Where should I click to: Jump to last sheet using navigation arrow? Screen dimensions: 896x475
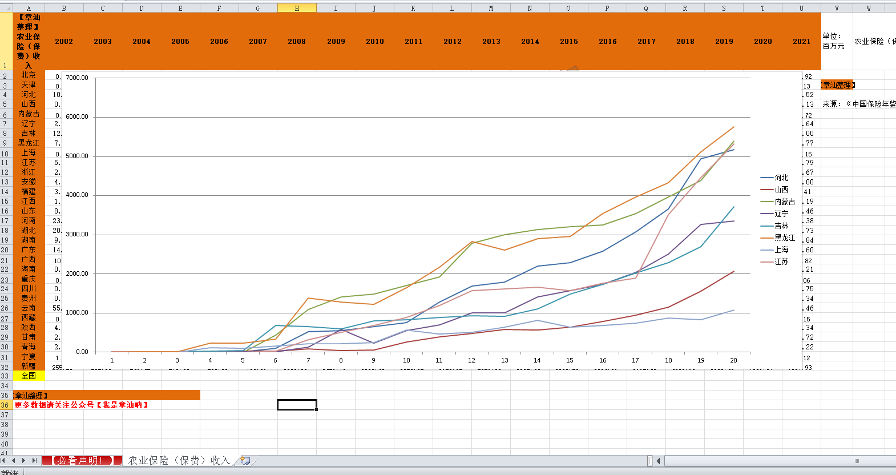[34, 460]
